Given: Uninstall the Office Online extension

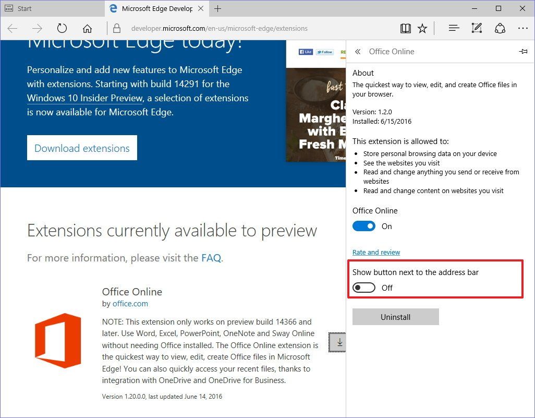Looking at the screenshot, I should click(x=395, y=317).
